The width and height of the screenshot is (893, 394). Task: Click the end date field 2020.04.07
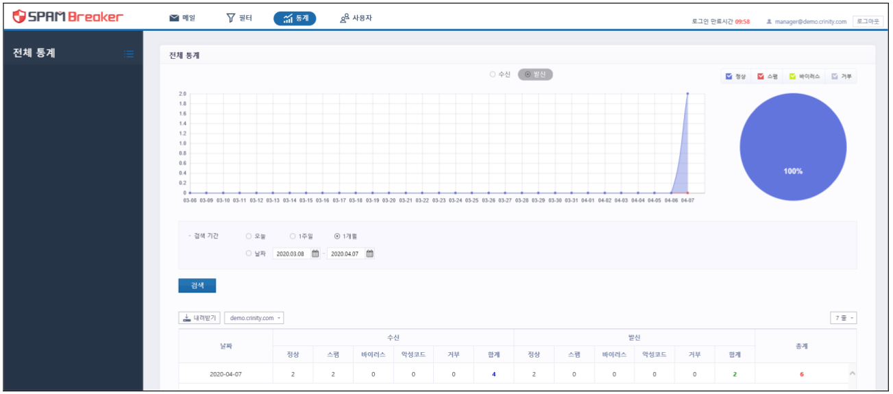pyautogui.click(x=345, y=254)
